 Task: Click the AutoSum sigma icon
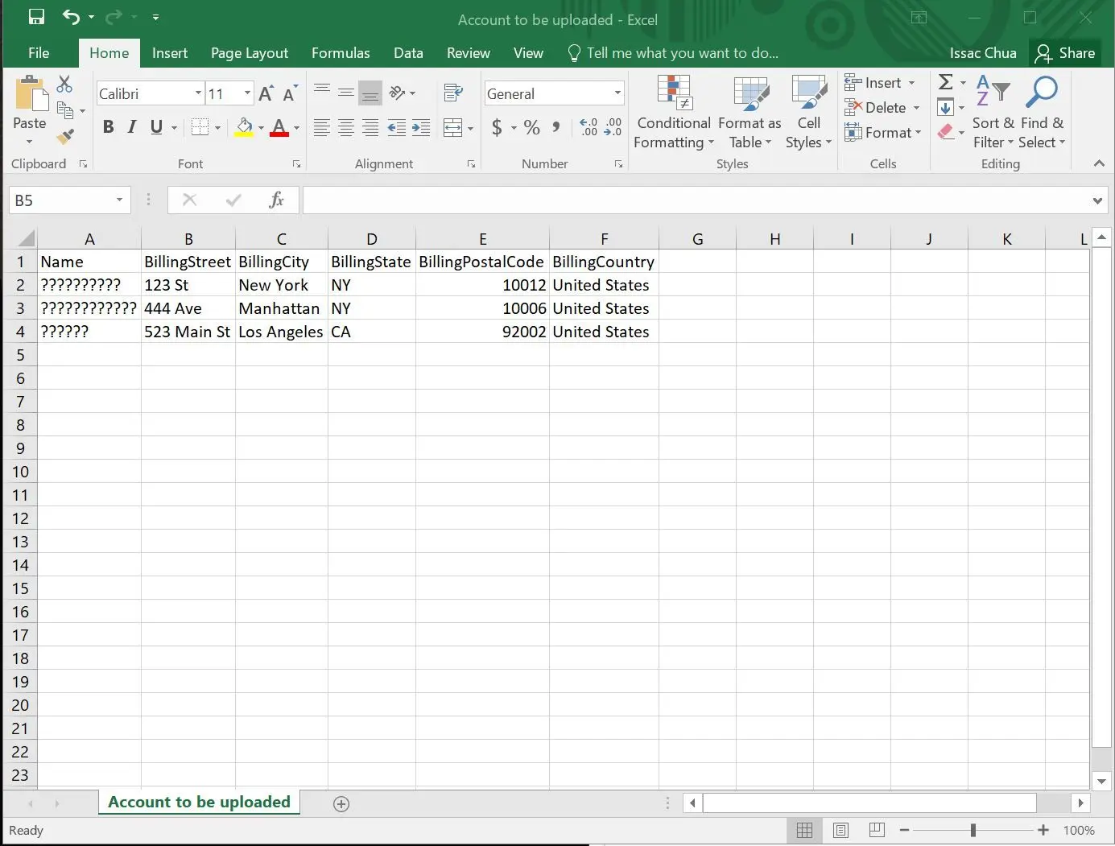(x=946, y=82)
